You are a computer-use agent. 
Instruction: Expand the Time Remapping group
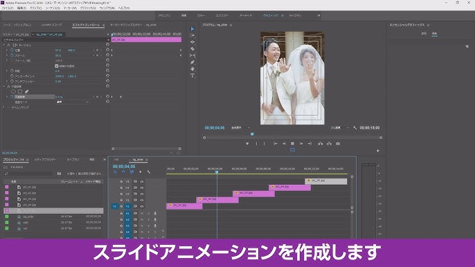click(x=4, y=107)
